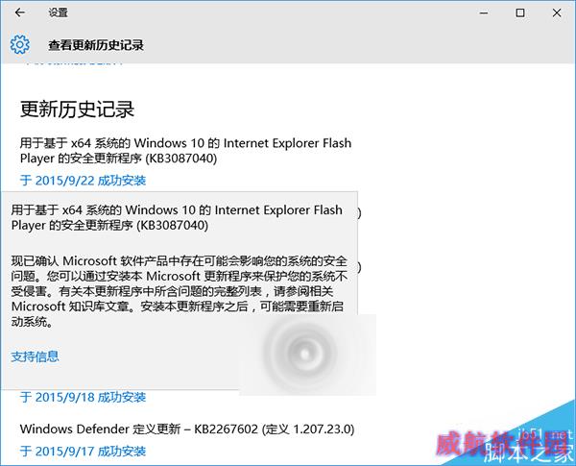
Task: Select the Windows Defender KB2267602 update entry
Action: [x=187, y=429]
